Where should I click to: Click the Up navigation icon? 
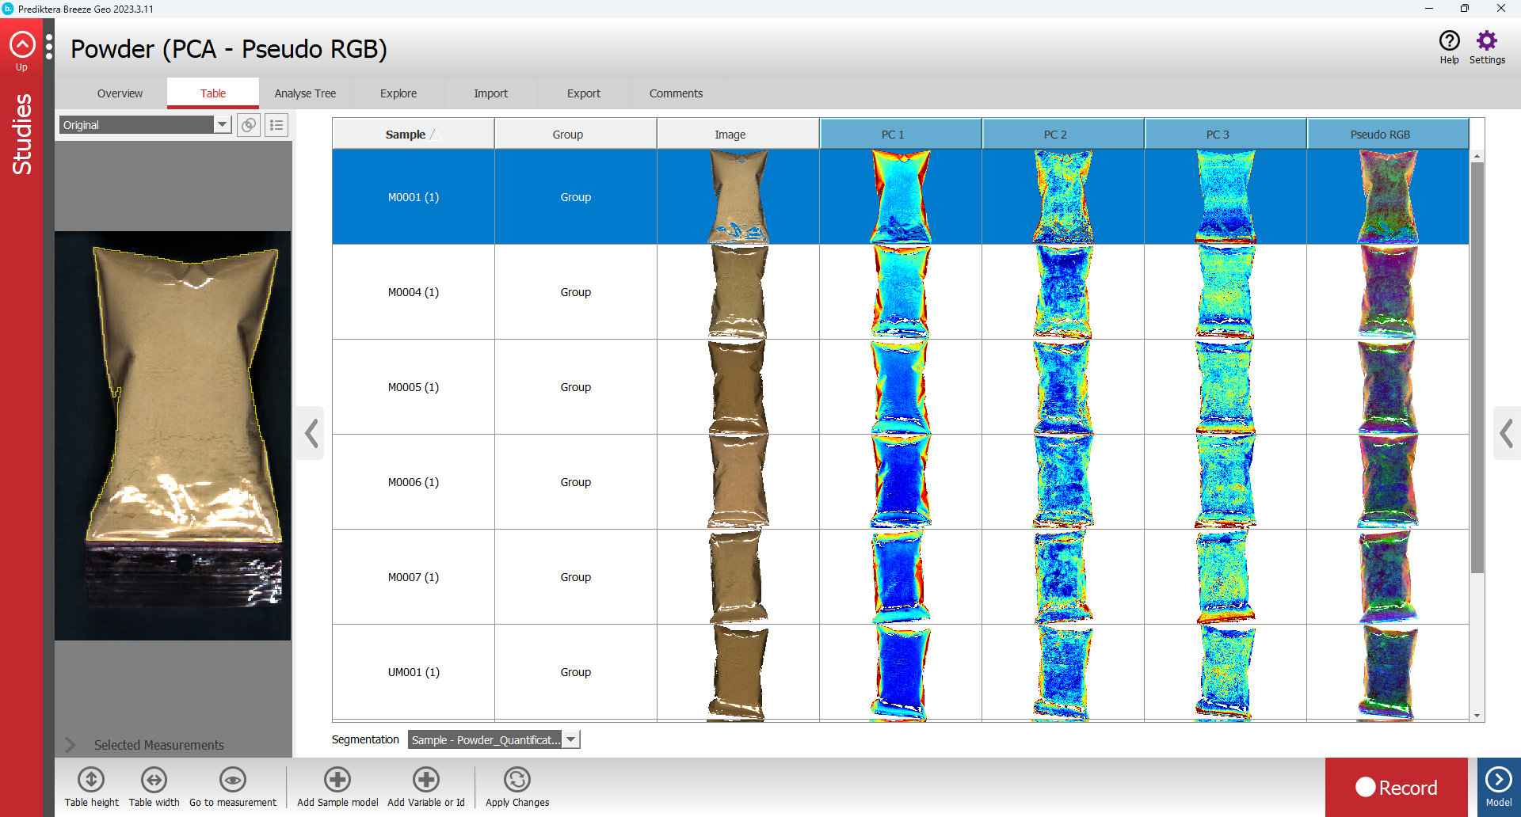(22, 46)
